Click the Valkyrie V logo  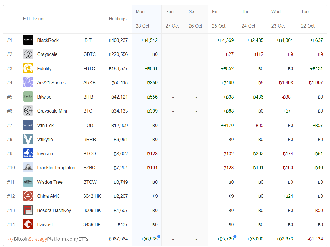pyautogui.click(x=28, y=139)
